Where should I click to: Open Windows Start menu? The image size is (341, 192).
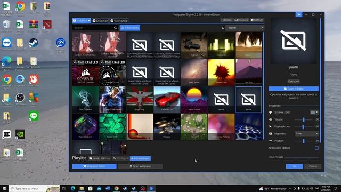[x=4, y=188]
